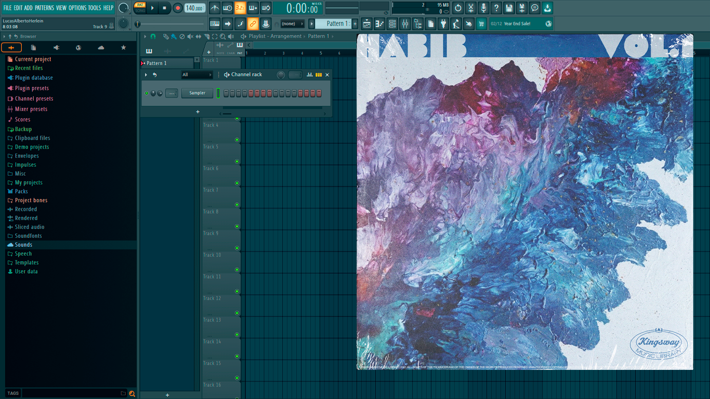Click the Stop transport button

165,8
